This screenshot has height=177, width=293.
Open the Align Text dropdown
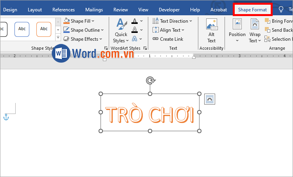(168, 30)
